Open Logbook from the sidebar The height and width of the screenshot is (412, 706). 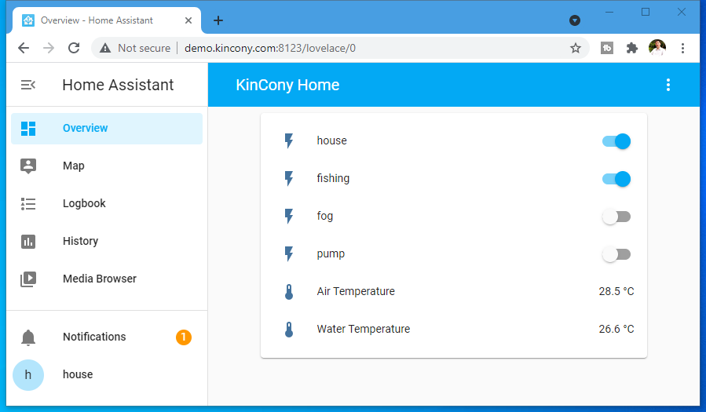pyautogui.click(x=84, y=203)
